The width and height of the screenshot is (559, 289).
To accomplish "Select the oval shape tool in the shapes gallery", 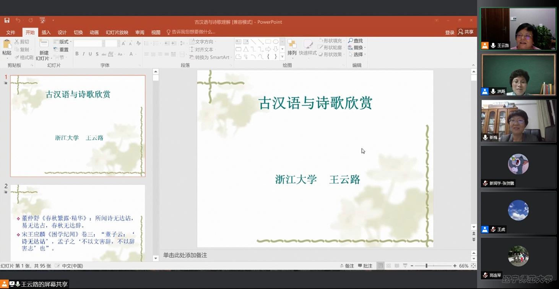I will (276, 41).
